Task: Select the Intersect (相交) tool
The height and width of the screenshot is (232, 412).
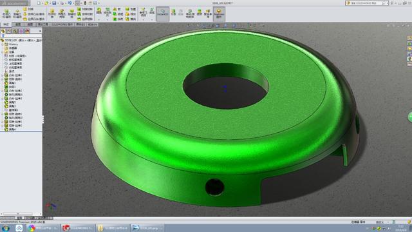Action: 131,14
